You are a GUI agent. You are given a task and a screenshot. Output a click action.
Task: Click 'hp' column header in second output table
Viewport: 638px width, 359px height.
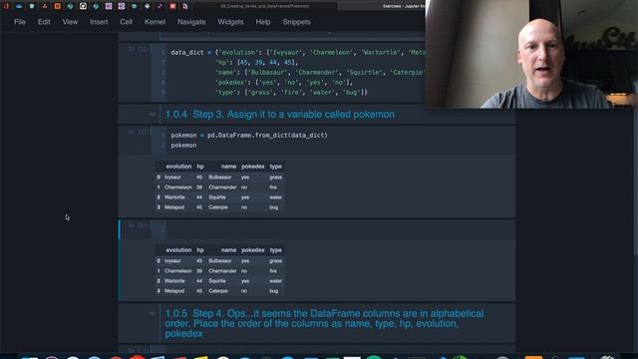pyautogui.click(x=200, y=250)
